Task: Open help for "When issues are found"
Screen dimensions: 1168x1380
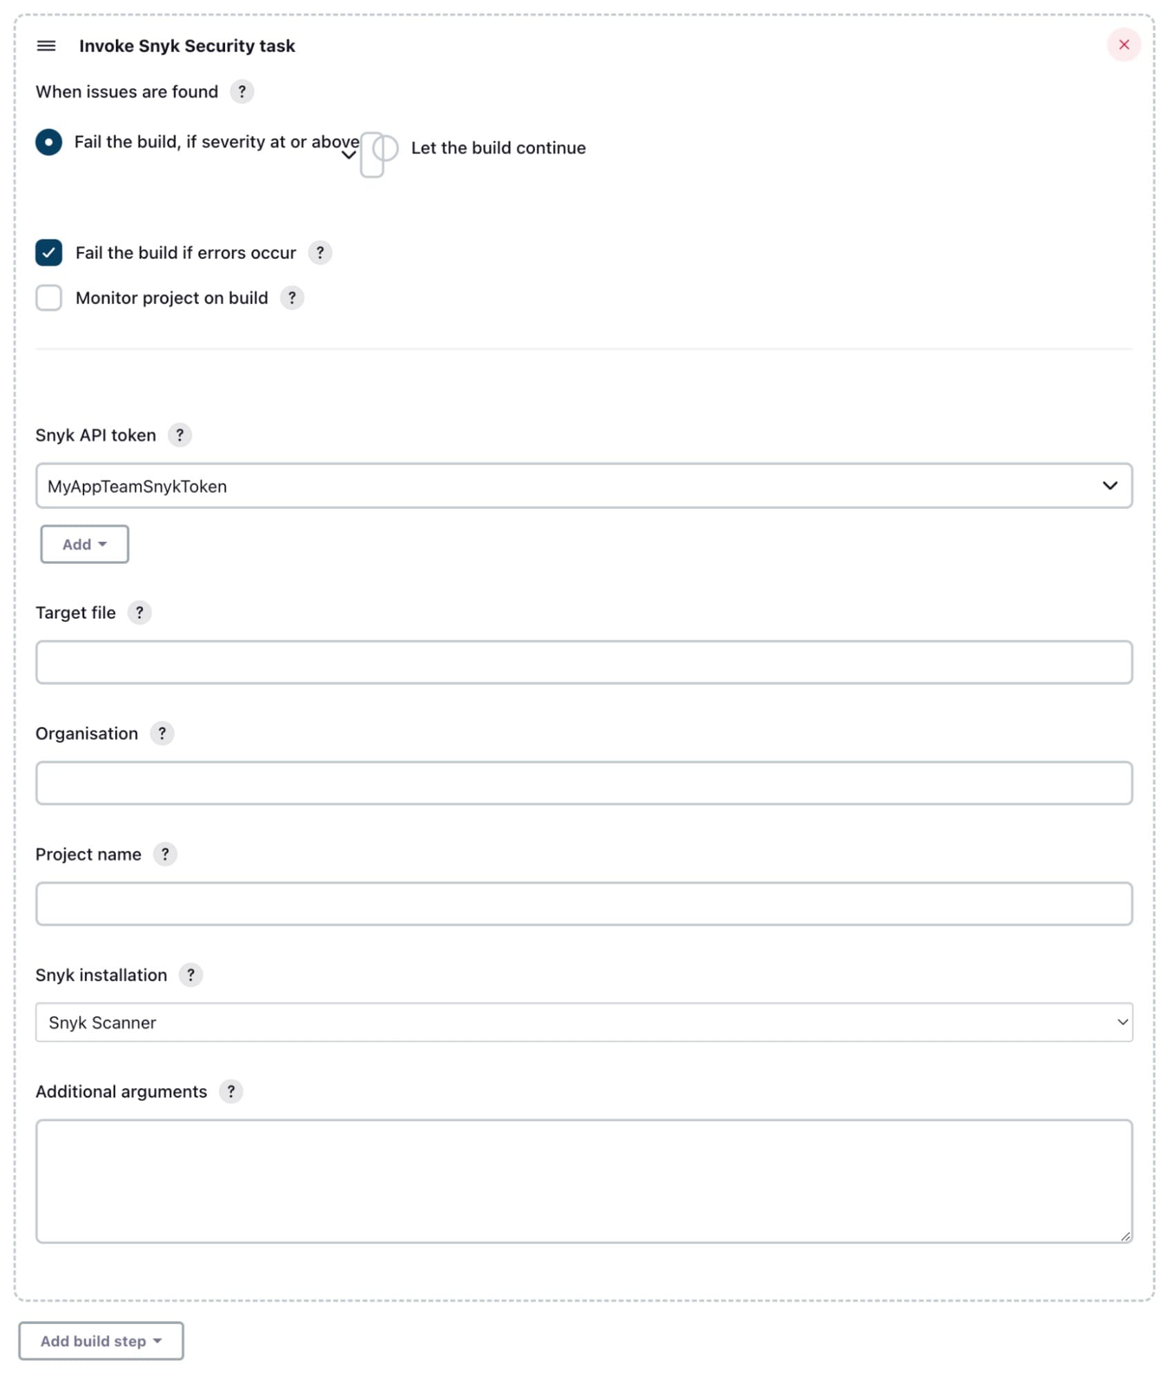Action: [x=241, y=90]
